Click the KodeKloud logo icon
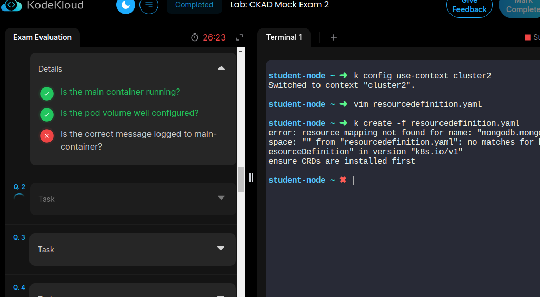540x297 pixels. (x=11, y=5)
